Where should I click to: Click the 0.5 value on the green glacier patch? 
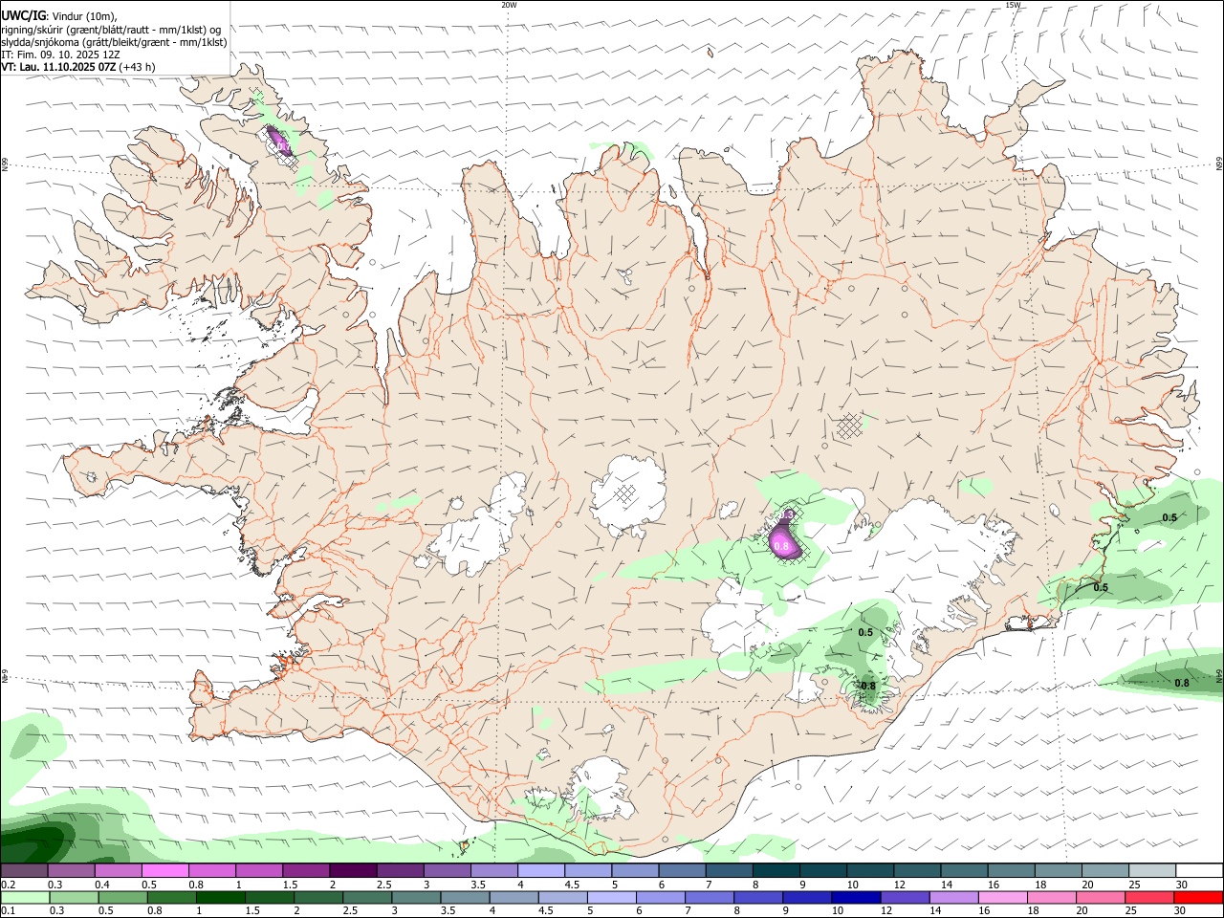[865, 633]
